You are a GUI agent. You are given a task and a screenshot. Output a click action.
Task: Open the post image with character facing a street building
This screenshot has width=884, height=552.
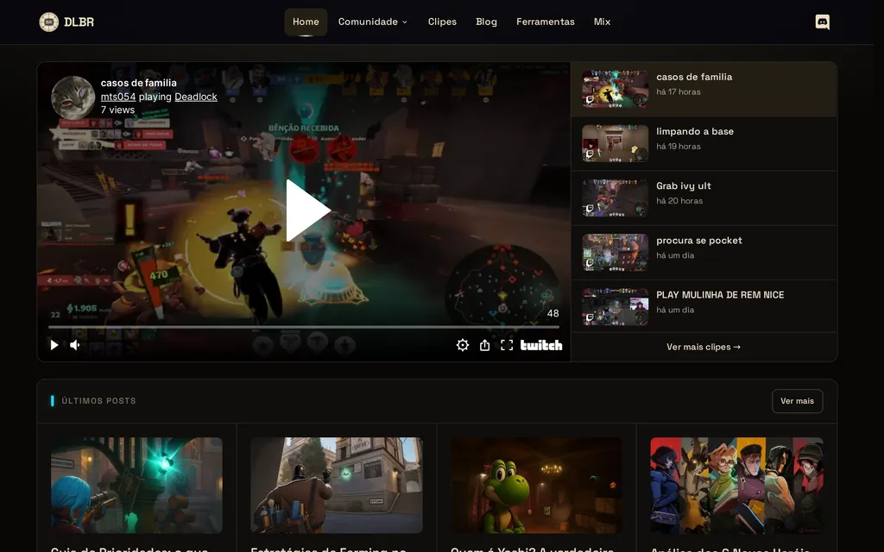click(x=337, y=486)
